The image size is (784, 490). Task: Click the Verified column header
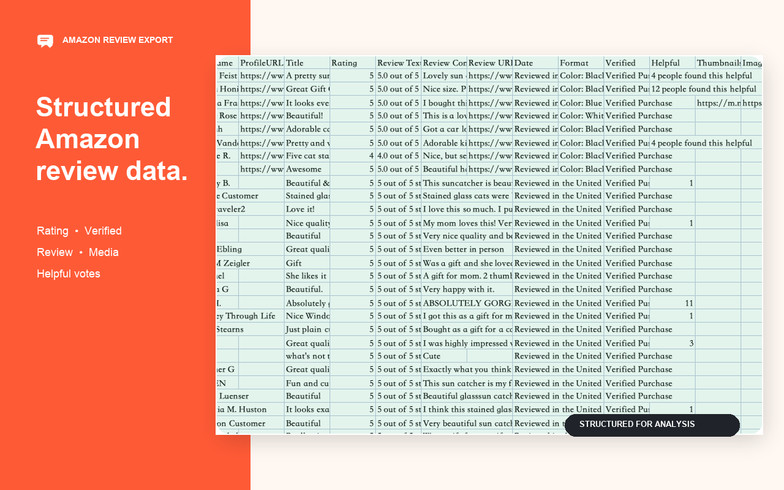(627, 63)
